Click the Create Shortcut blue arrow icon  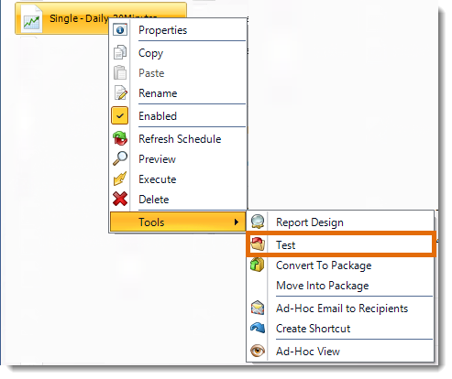tap(258, 329)
